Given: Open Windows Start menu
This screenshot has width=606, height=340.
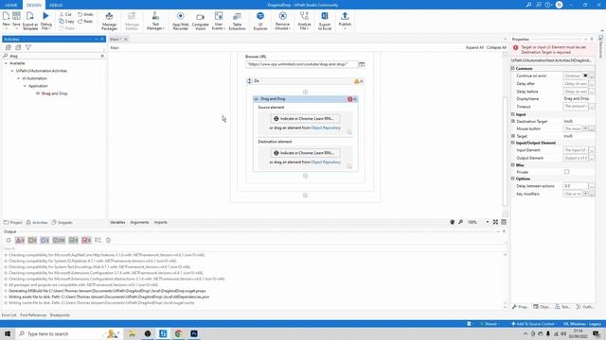Looking at the screenshot, I should (8, 333).
